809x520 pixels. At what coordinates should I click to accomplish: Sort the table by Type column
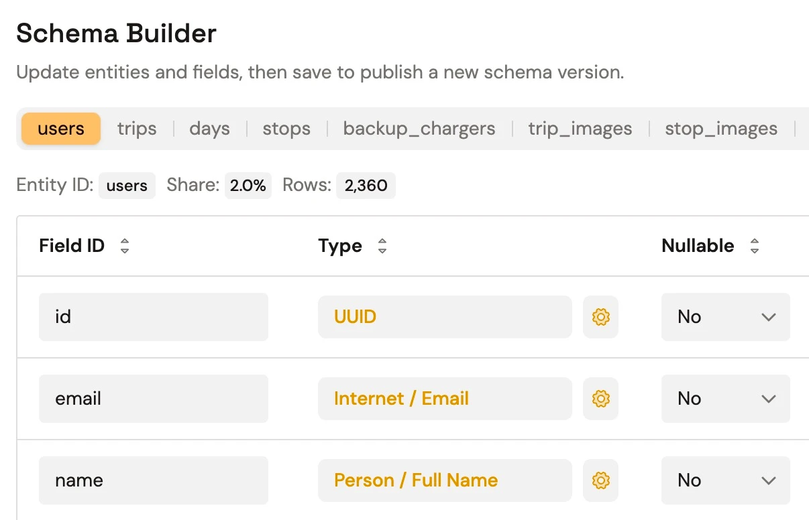tap(382, 246)
